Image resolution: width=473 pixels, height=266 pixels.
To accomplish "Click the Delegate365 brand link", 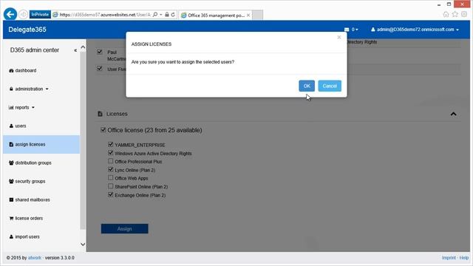I will coord(27,30).
